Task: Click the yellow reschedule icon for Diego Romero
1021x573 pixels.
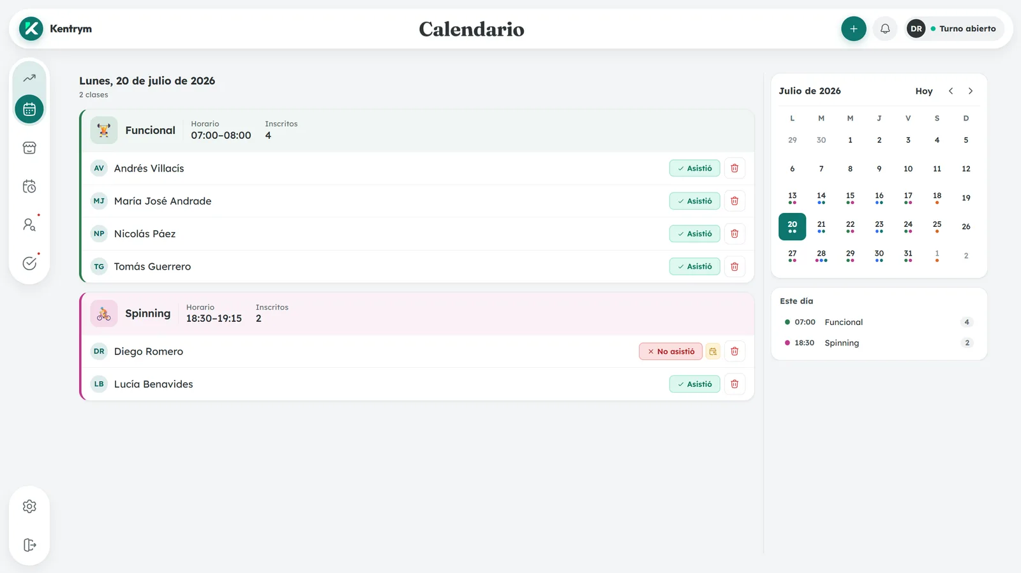Action: [x=713, y=351]
